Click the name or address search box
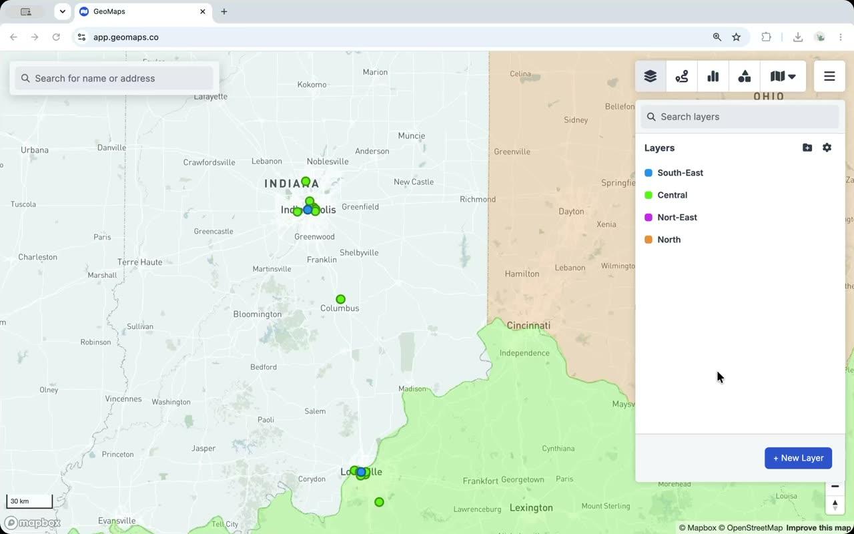The height and width of the screenshot is (534, 854). [114, 78]
